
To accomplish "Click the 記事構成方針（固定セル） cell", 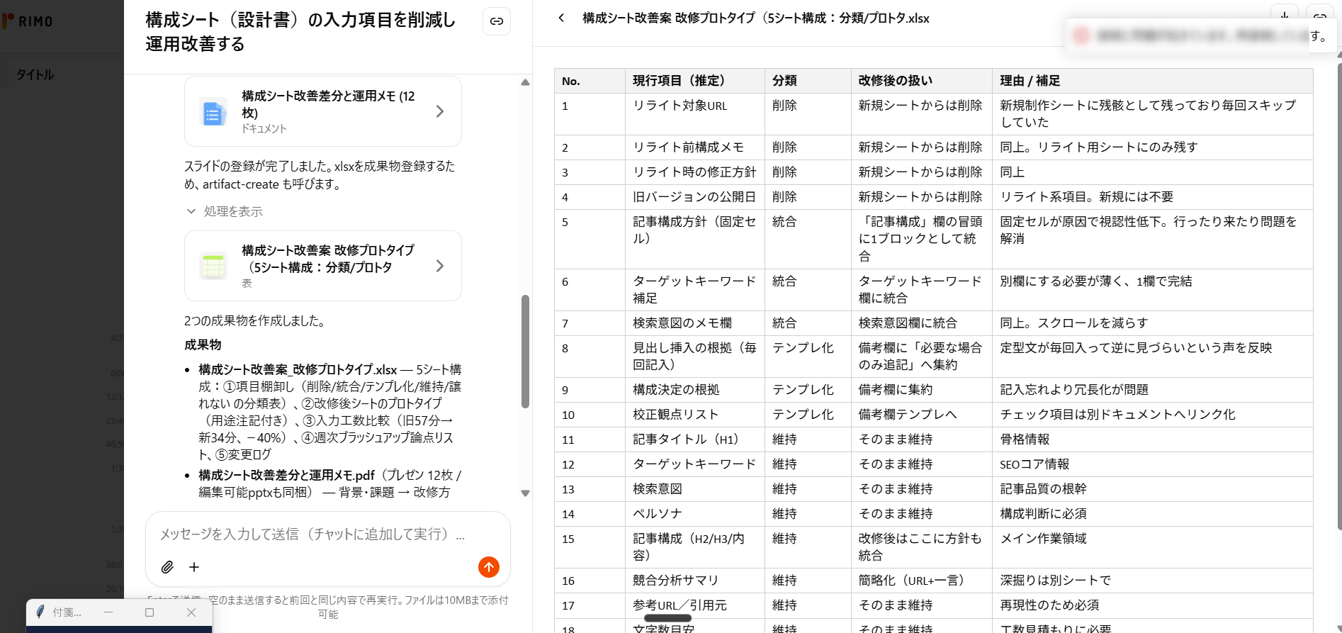I will (x=694, y=239).
